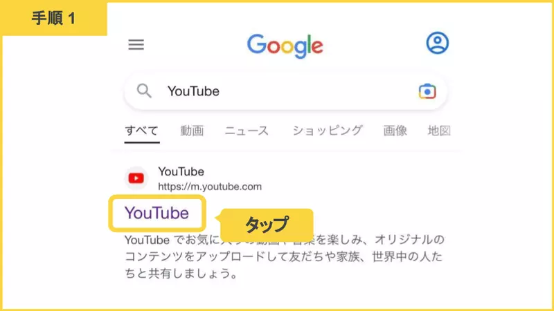Open the 地図 tab
Image resolution: width=554 pixels, height=311 pixels.
[x=439, y=131]
